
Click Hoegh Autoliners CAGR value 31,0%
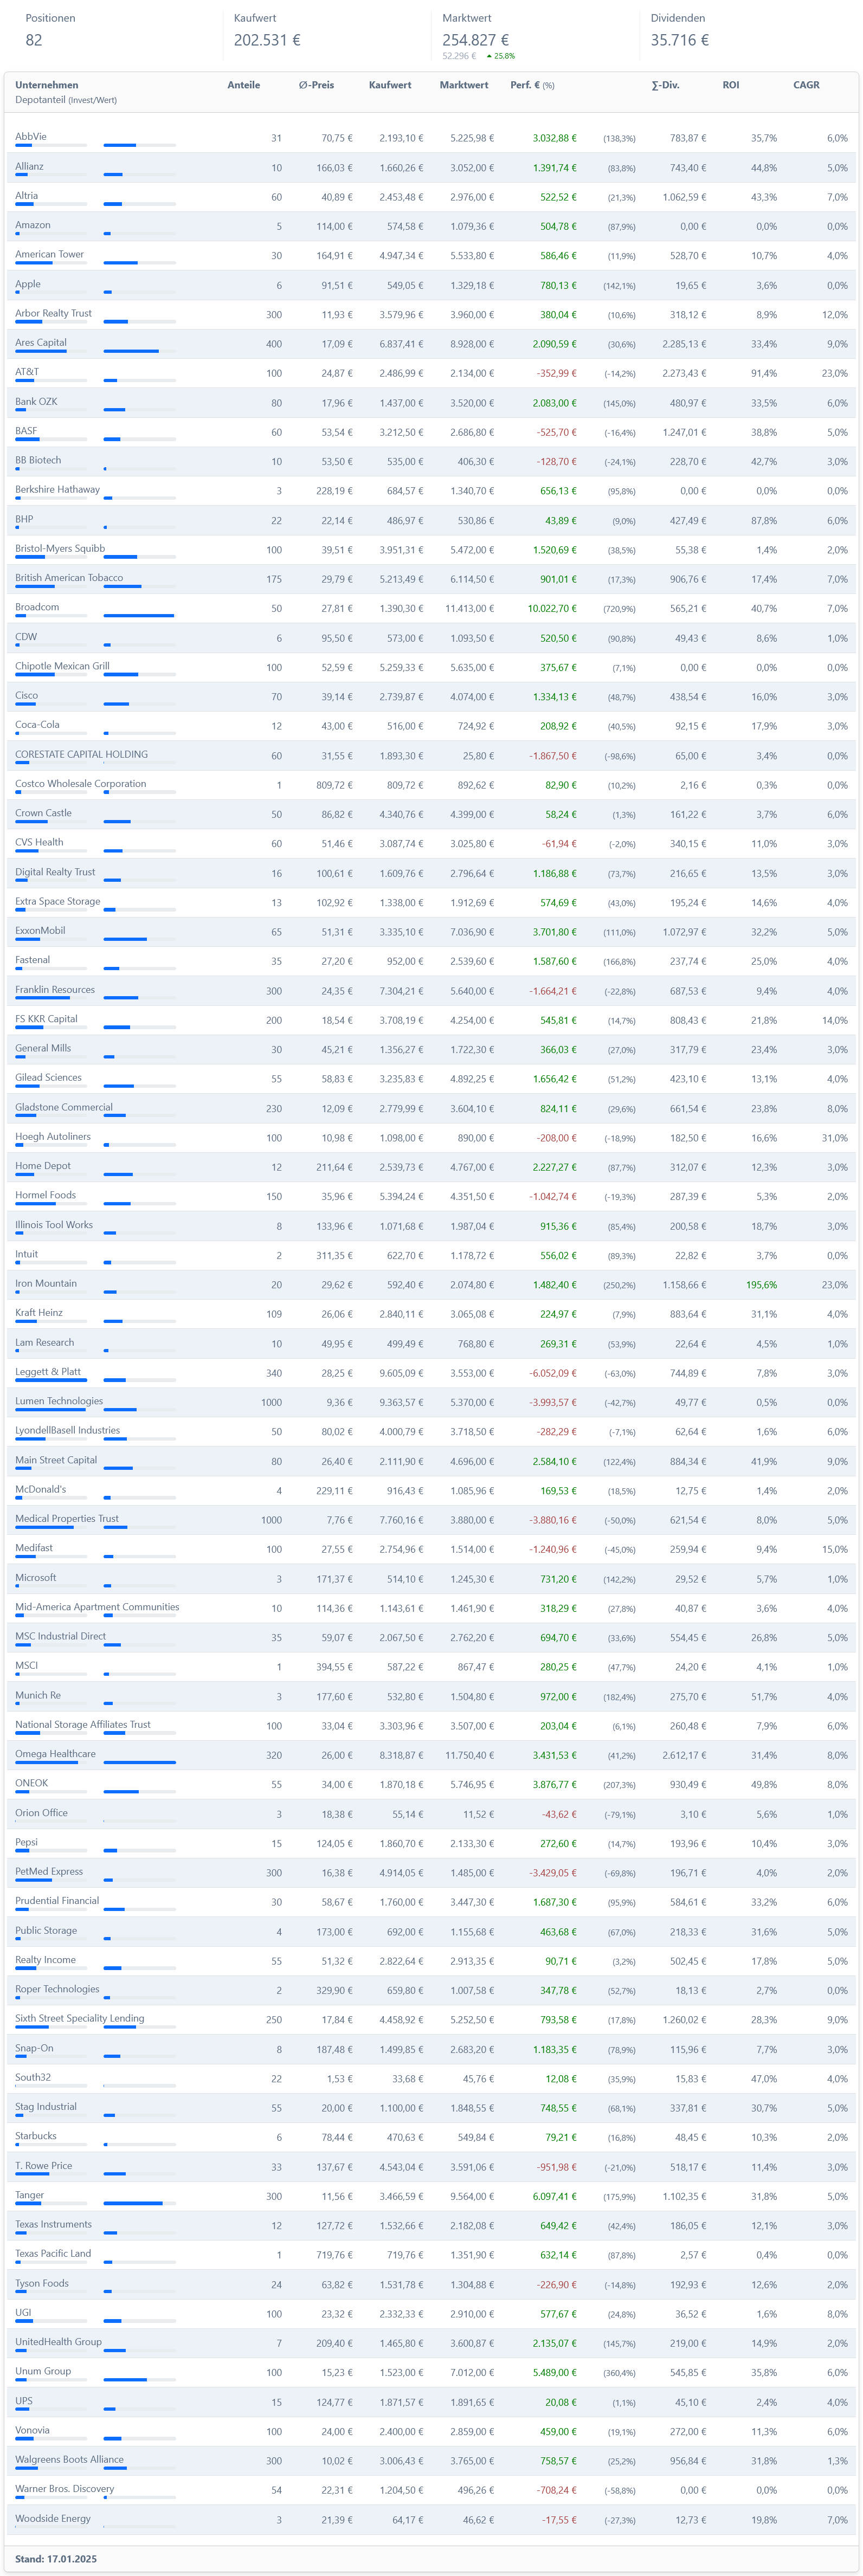[835, 1138]
